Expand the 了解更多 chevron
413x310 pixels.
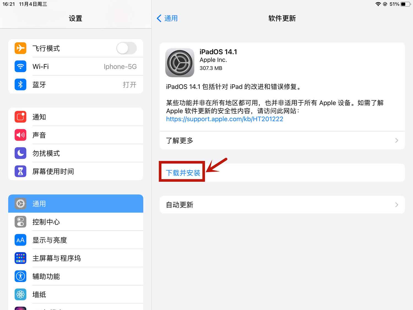pos(396,141)
